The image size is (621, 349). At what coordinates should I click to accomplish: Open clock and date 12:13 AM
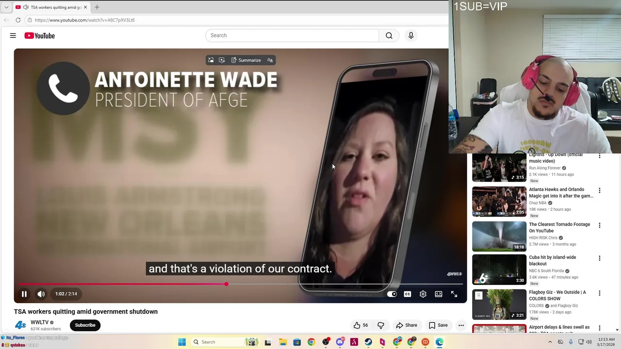[606, 342]
